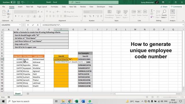Screen dimensions: 185x104
Task: Switch to the Review tab
Action: (83, 7)
